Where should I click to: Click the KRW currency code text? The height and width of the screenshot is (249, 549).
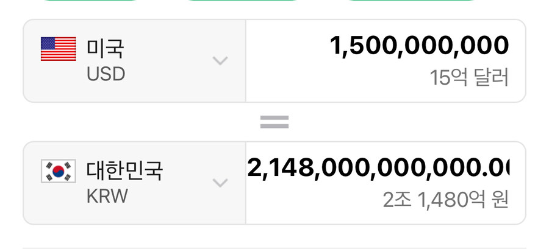[107, 197]
